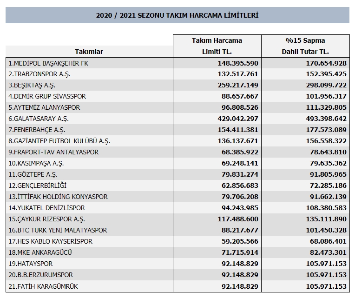Click the value 79.635.362
Image resolution: width=355 pixels, height=305 pixels.
[x=328, y=163]
